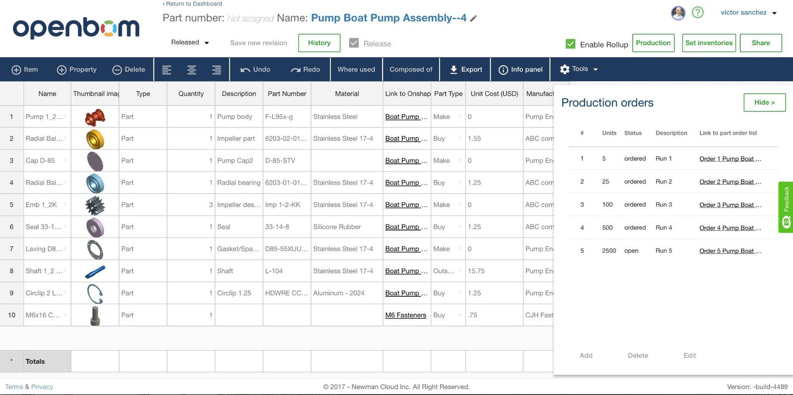Image resolution: width=793 pixels, height=395 pixels.
Task: Toggle the Enable Rollup checkbox
Action: click(x=570, y=44)
